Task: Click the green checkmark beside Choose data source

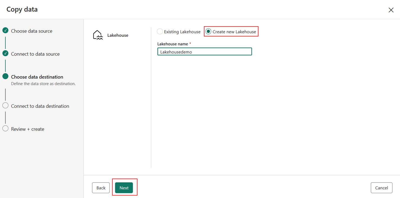Action: [5, 30]
